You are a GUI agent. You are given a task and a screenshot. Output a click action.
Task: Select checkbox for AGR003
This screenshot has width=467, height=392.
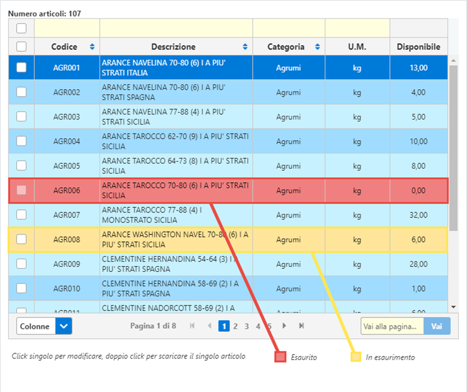[21, 116]
